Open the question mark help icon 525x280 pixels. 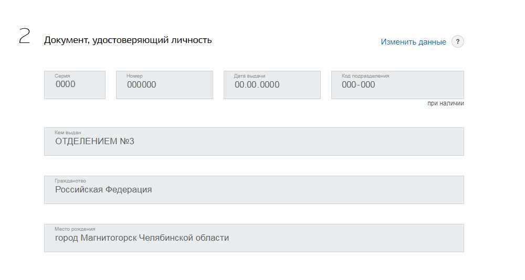458,42
